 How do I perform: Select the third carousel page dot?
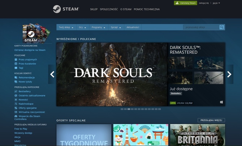[x=129, y=109]
